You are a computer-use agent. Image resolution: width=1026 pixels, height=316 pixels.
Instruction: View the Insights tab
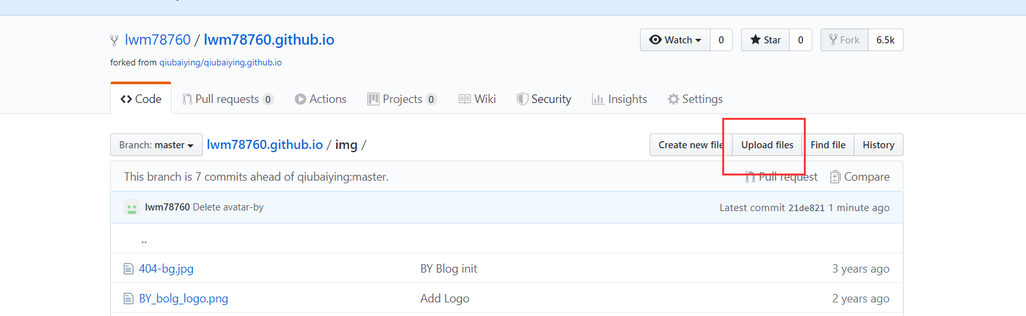click(x=619, y=99)
